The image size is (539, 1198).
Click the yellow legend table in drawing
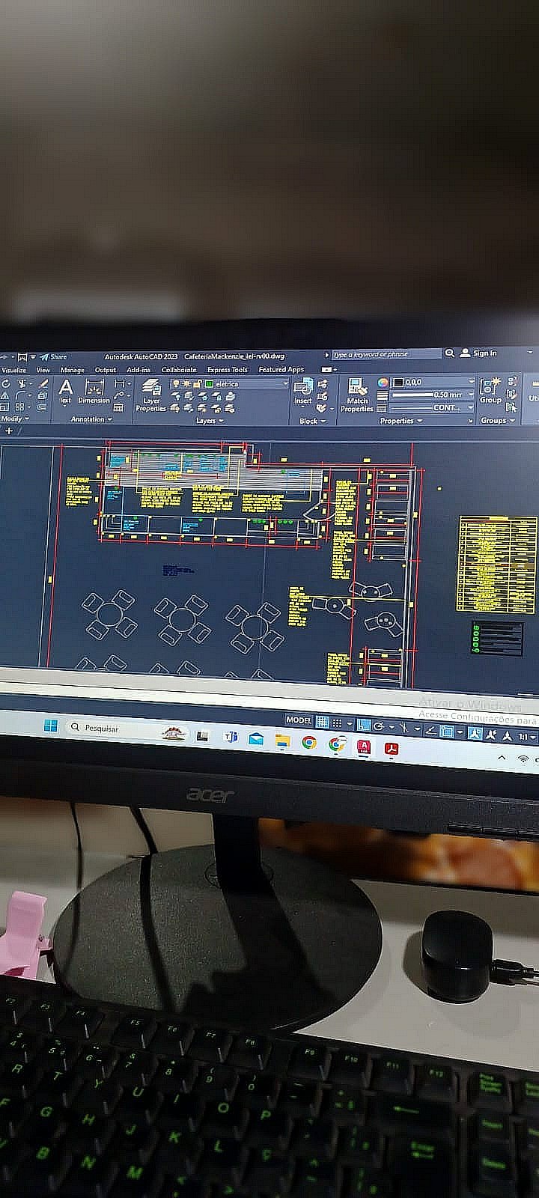[x=498, y=564]
